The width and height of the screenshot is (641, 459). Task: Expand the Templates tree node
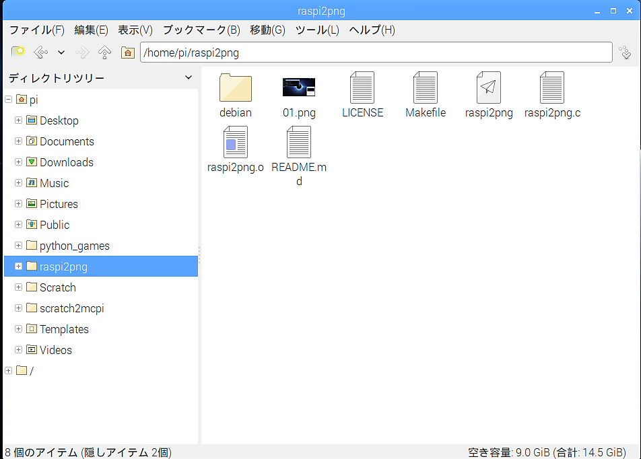point(18,328)
